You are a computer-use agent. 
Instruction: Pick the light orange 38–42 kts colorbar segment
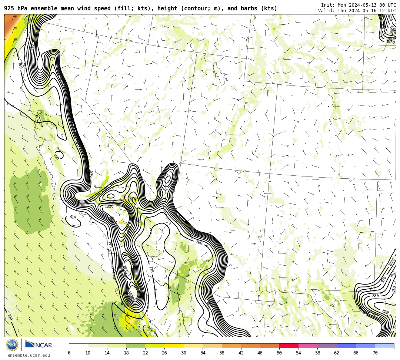pyautogui.click(x=231, y=346)
